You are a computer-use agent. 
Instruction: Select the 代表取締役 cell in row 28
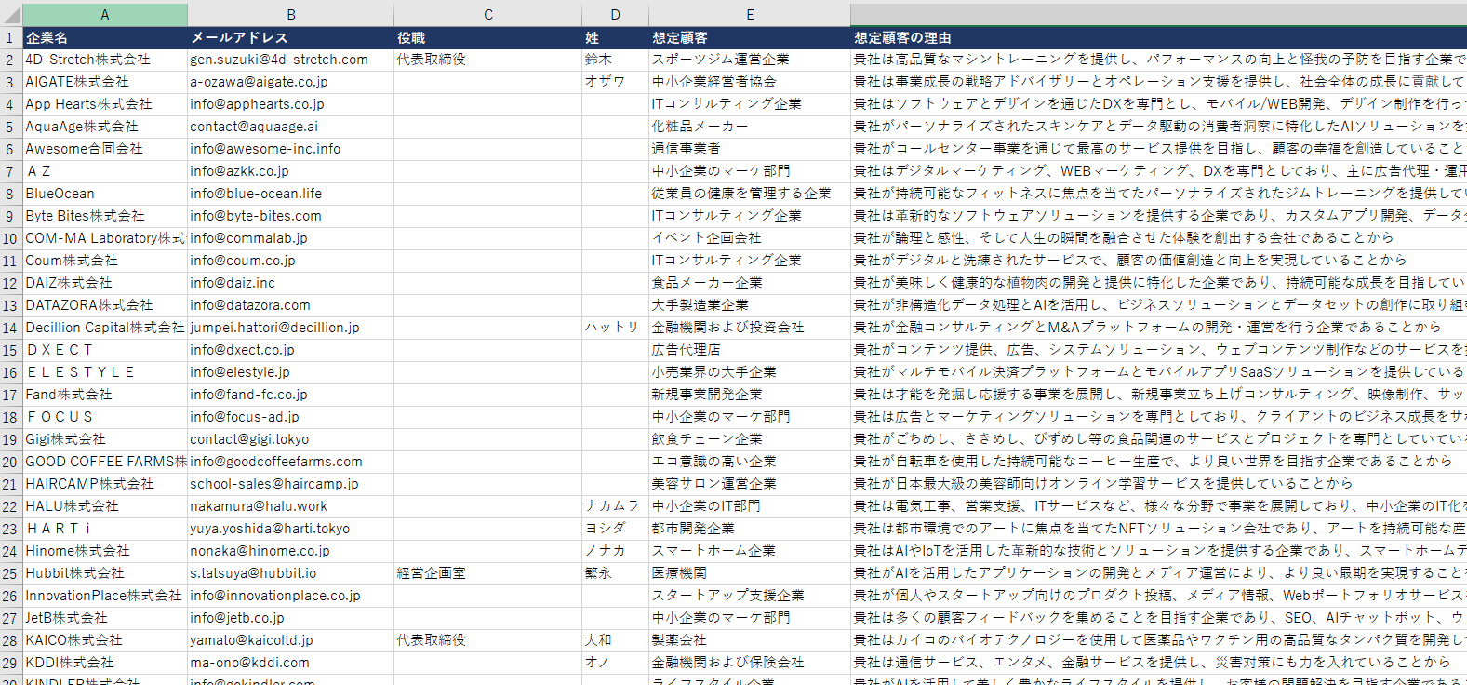pyautogui.click(x=488, y=640)
